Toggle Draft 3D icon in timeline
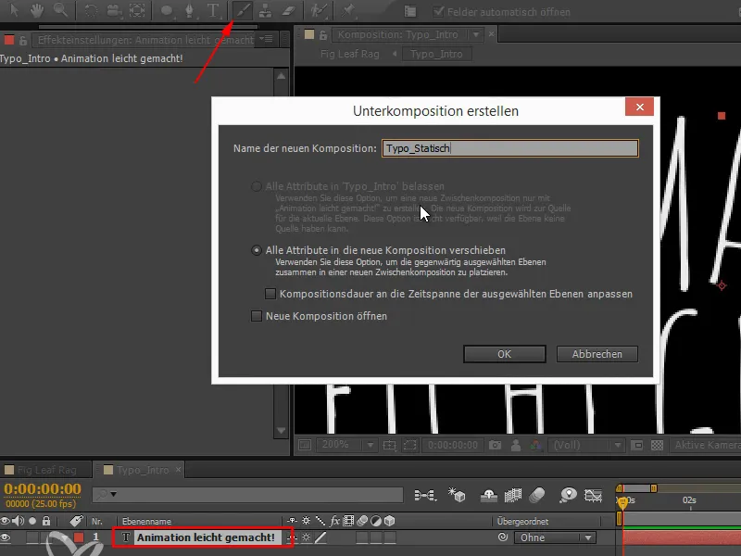Viewport: 741px width, 556px height. point(457,495)
